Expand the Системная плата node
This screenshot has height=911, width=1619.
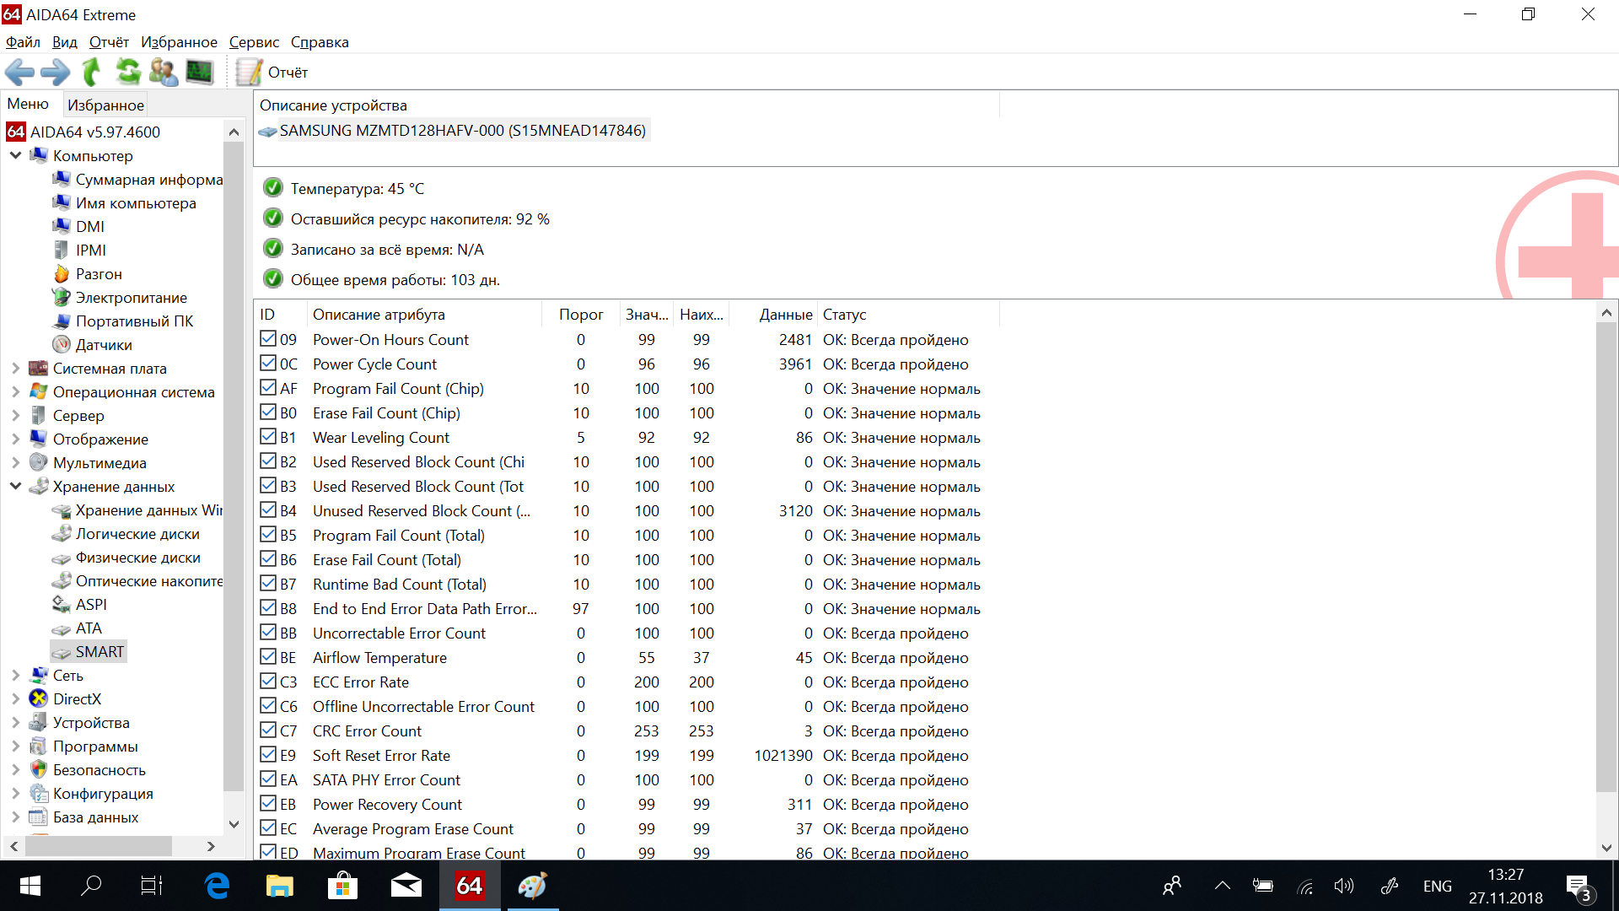(16, 369)
